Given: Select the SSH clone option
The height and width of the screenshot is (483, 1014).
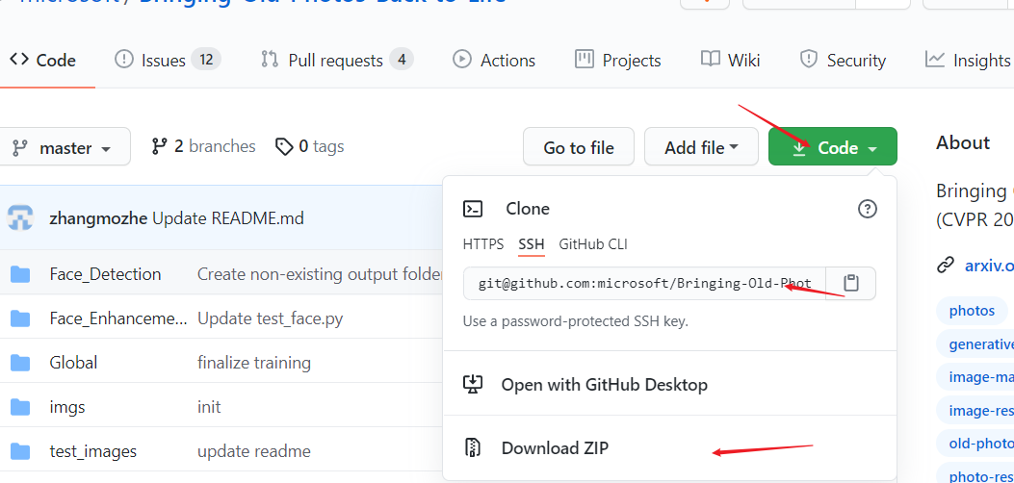Looking at the screenshot, I should (x=532, y=244).
